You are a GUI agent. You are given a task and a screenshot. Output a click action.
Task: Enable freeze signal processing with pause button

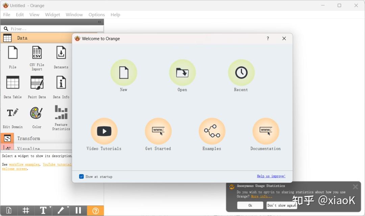78,210
